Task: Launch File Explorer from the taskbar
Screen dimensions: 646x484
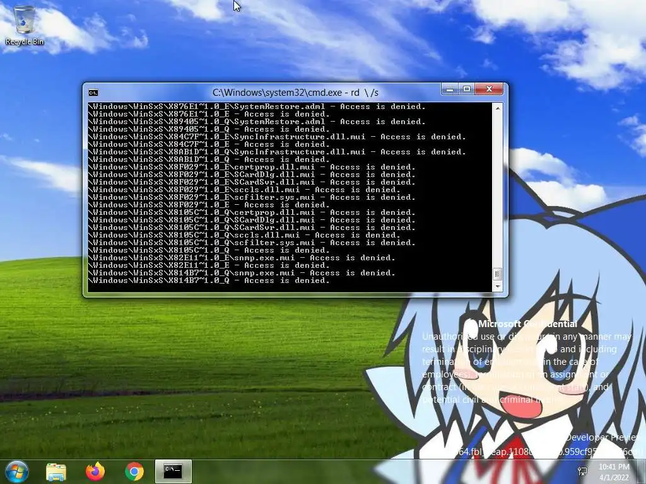Action: pyautogui.click(x=56, y=471)
